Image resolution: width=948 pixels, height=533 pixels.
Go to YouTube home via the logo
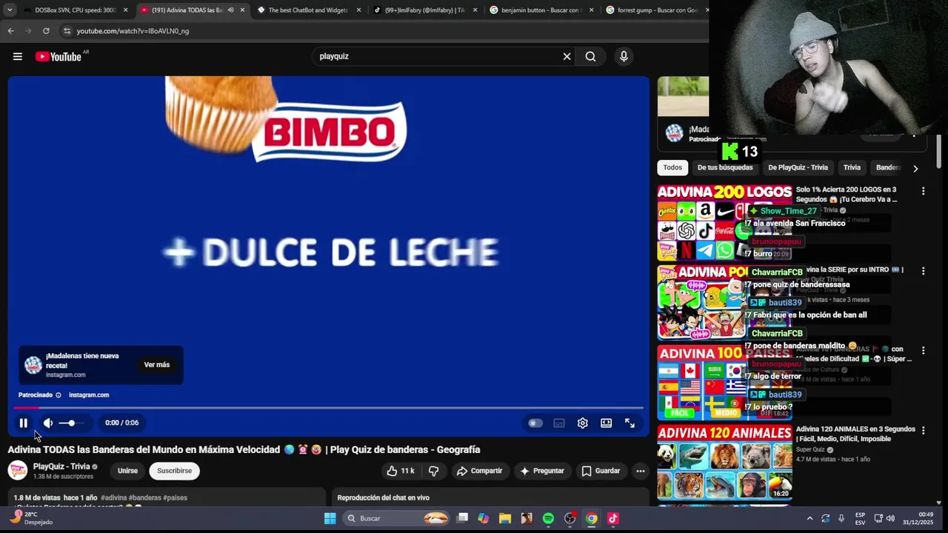[58, 56]
